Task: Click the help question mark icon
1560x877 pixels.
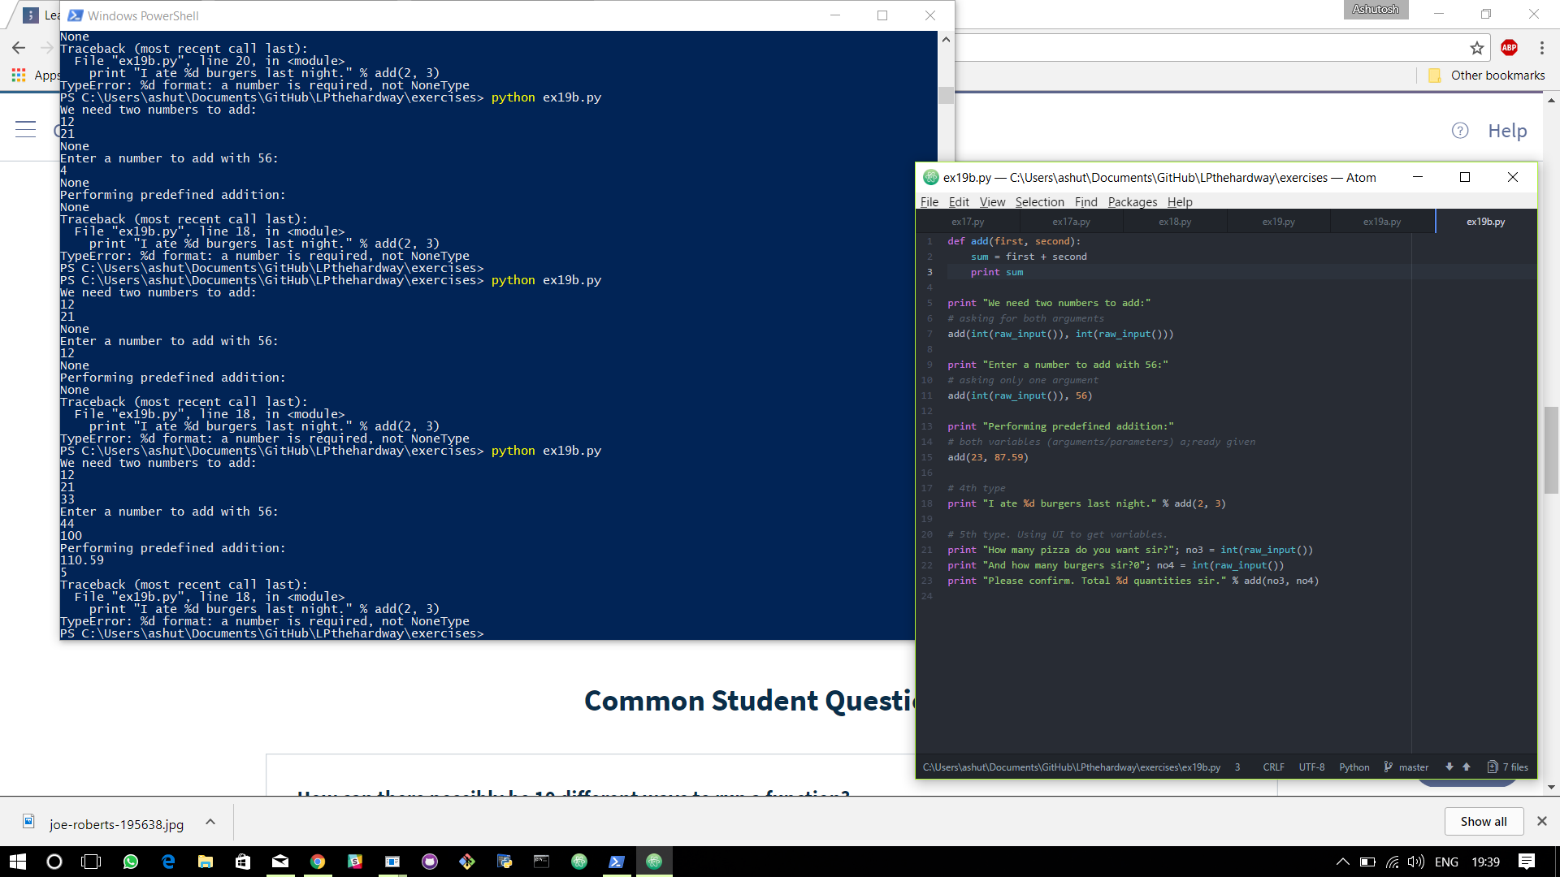Action: pyautogui.click(x=1460, y=131)
